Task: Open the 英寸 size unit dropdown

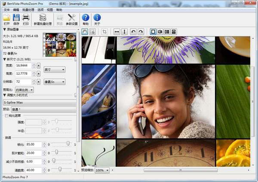Action: pyautogui.click(x=54, y=70)
